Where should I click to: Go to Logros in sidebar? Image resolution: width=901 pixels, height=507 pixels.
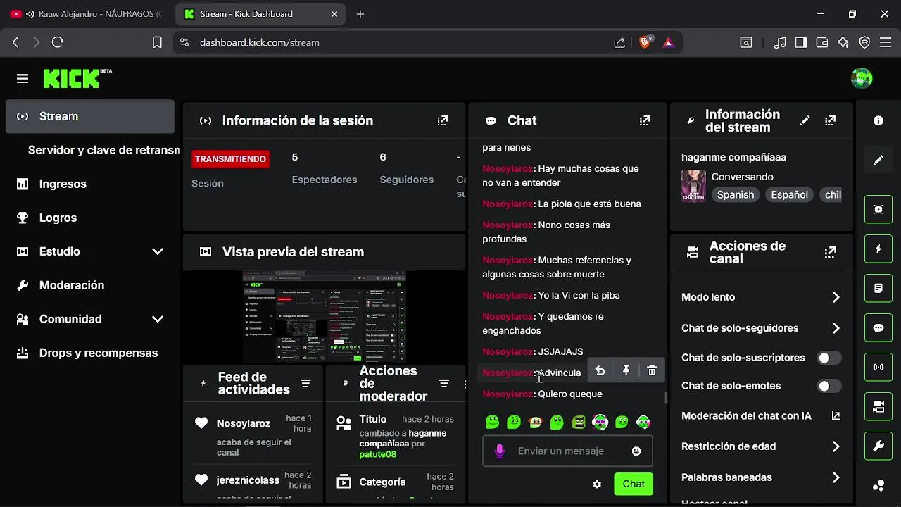tap(91, 218)
